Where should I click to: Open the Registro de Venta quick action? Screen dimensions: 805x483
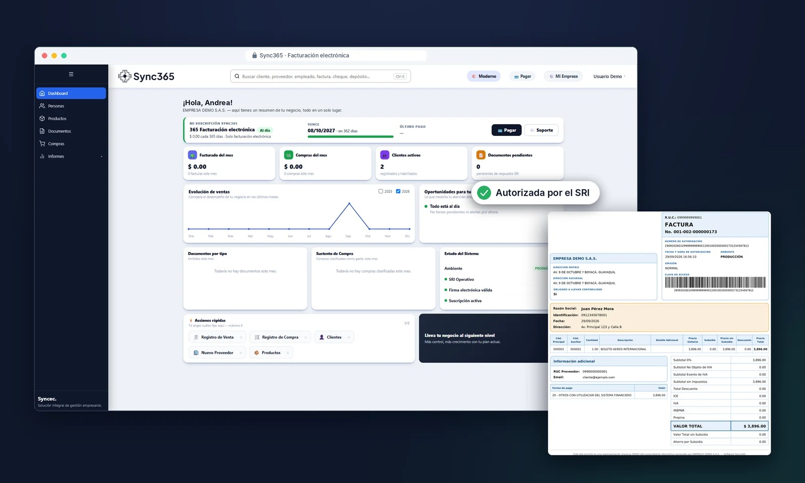[217, 338]
